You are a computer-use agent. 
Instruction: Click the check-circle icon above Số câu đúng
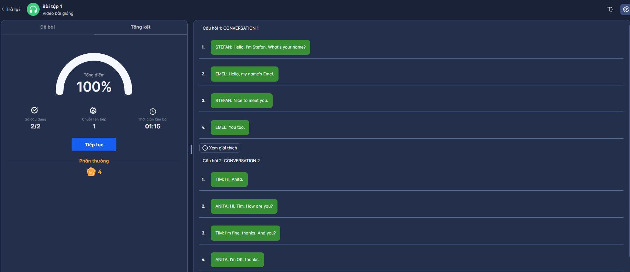pyautogui.click(x=34, y=110)
